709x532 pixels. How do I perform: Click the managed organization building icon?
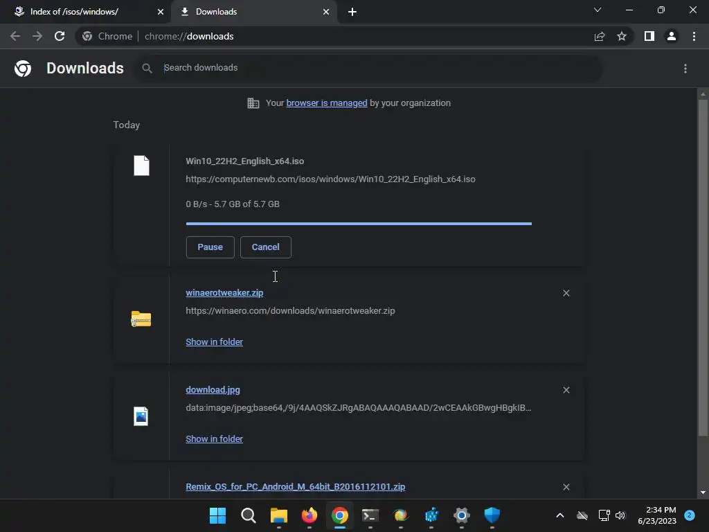coord(253,103)
